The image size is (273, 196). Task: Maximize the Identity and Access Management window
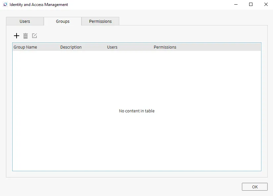click(251, 5)
